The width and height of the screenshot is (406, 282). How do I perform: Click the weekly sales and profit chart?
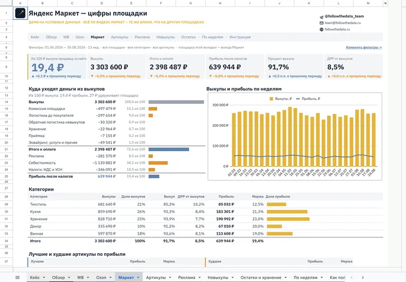pyautogui.click(x=295, y=136)
